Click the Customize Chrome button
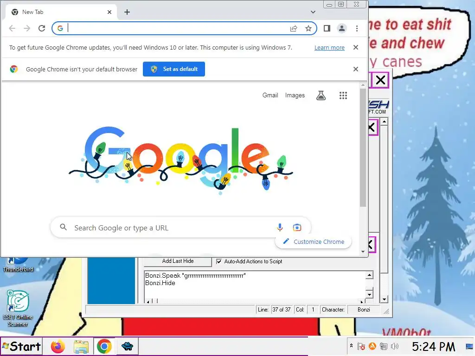 (x=313, y=242)
